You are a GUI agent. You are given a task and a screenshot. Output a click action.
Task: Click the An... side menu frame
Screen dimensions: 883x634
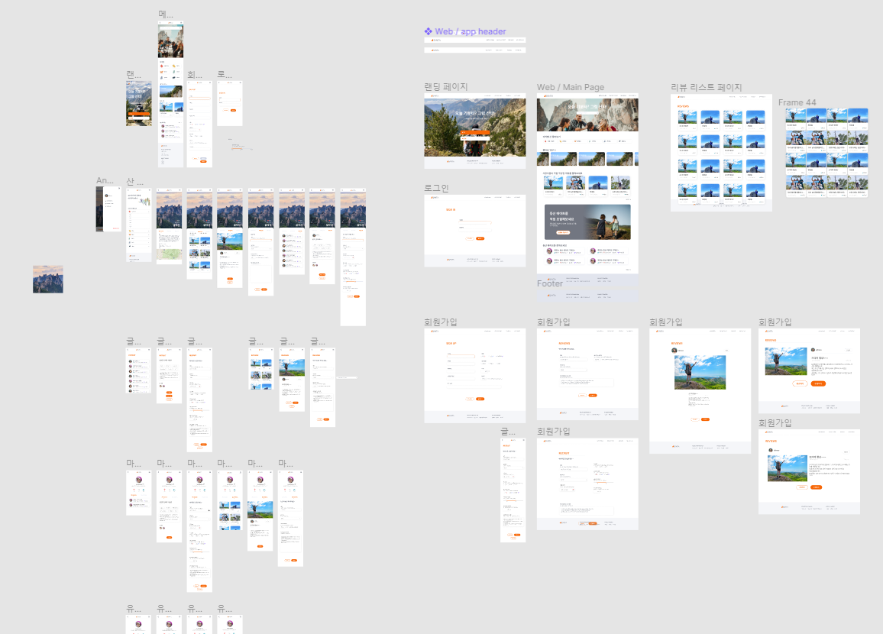click(108, 209)
